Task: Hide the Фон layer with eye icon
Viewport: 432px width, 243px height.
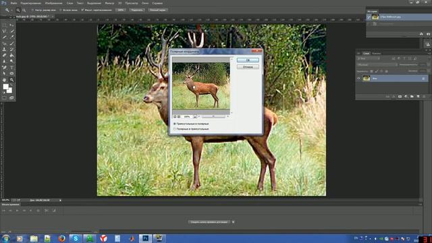Action: 358,78
